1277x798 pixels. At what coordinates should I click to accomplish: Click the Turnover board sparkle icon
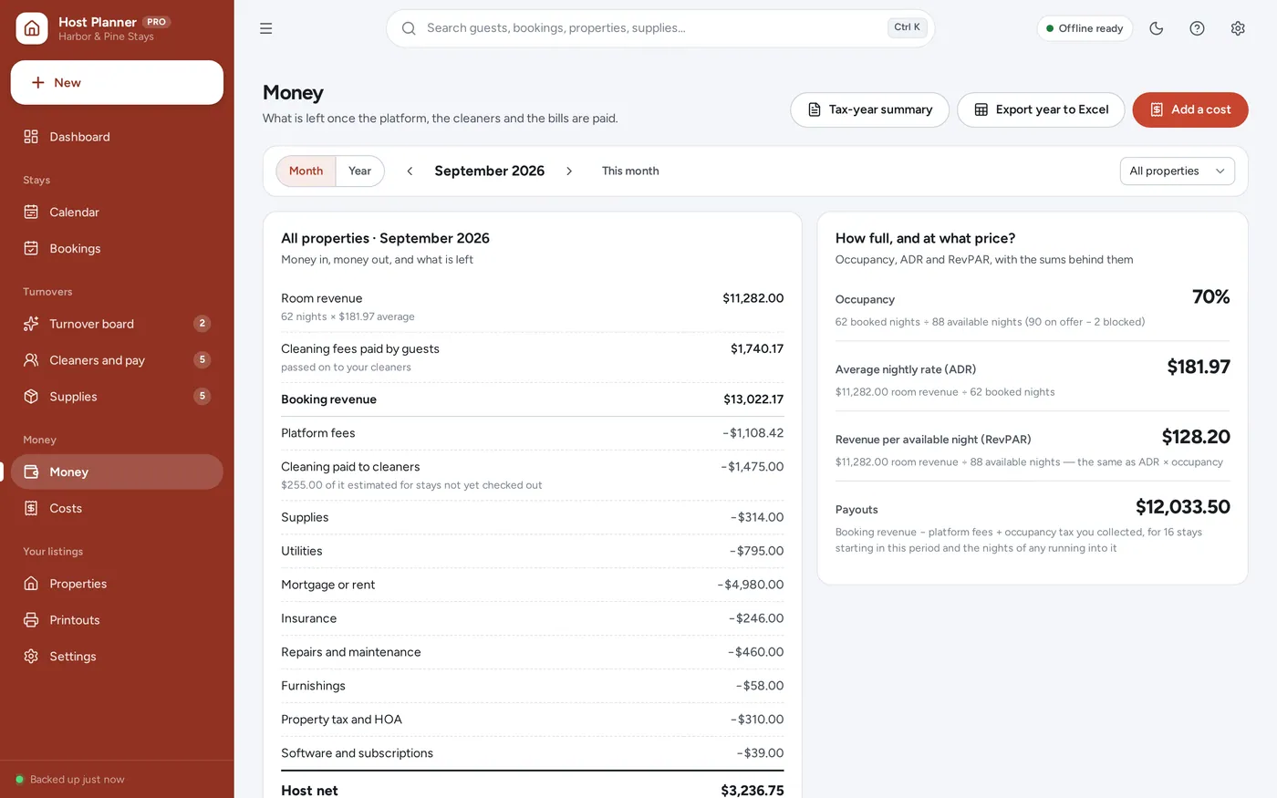coord(31,324)
